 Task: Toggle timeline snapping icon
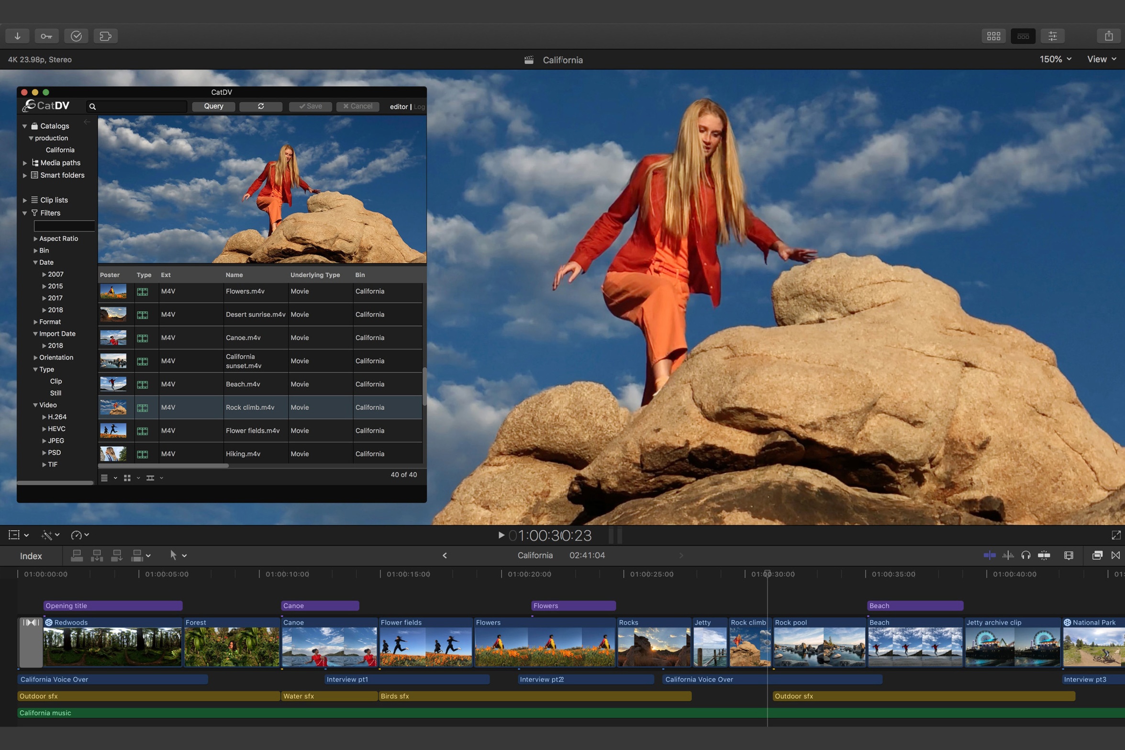(x=1044, y=555)
